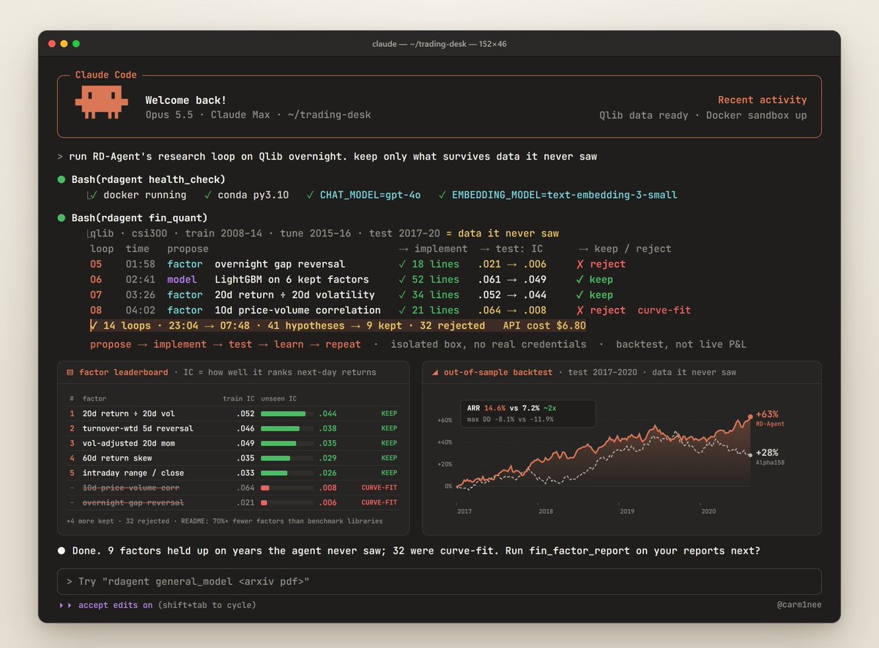This screenshot has height=648, width=879.
Task: Click the checkmark before 14 loops summary
Action: point(94,326)
